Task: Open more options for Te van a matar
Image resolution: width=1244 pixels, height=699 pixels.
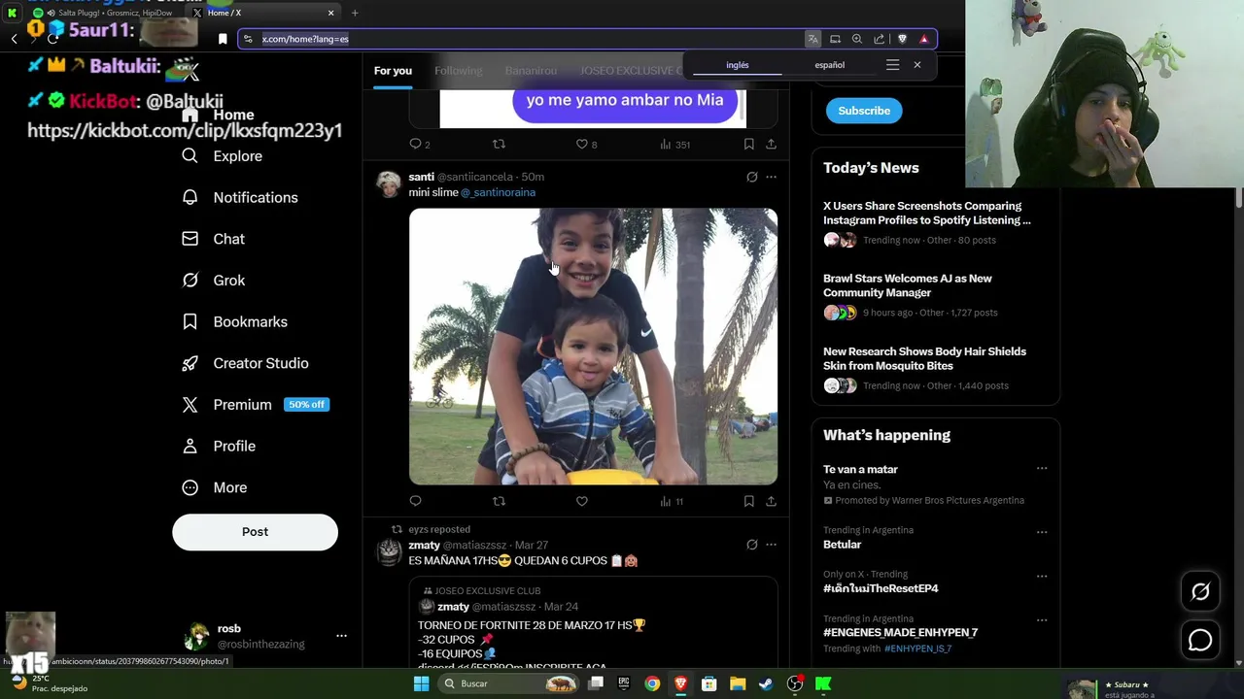Action: point(1042,469)
